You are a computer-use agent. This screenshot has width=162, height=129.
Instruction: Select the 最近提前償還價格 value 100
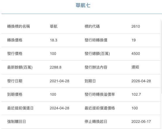135,108
